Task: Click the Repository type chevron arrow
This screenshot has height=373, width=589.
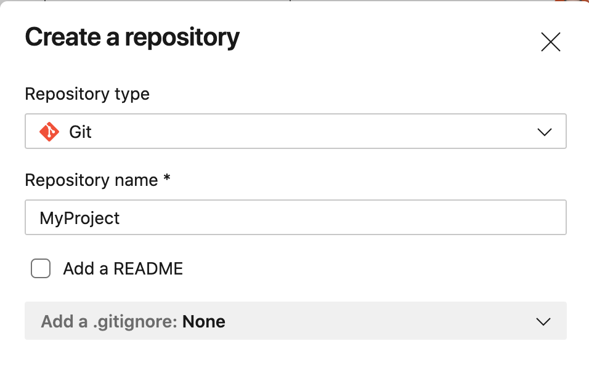Action: click(544, 132)
